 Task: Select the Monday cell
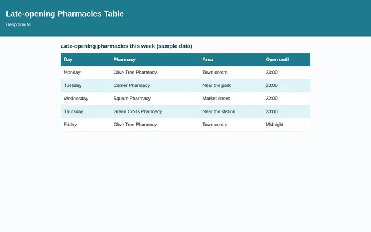pos(86,72)
